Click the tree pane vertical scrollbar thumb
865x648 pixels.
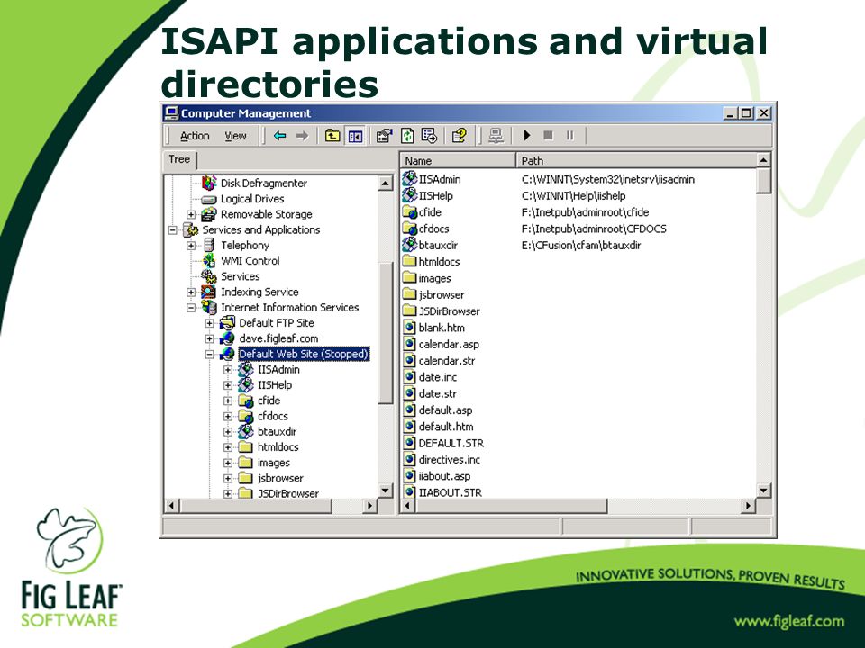click(385, 333)
